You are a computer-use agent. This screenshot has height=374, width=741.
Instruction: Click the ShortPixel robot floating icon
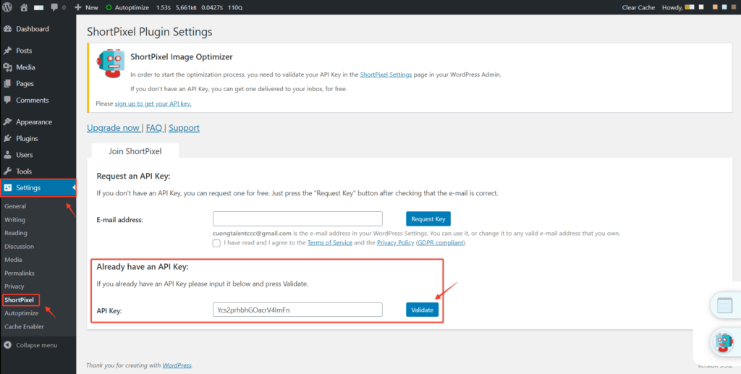tap(724, 341)
